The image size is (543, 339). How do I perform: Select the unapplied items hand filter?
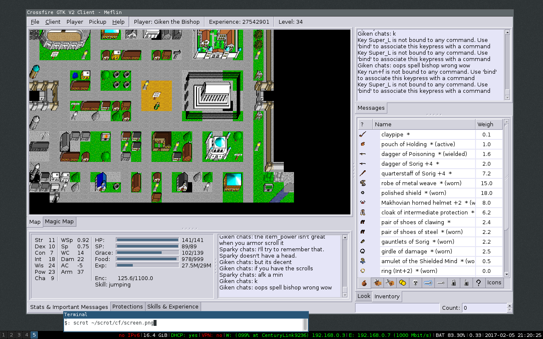click(x=390, y=283)
